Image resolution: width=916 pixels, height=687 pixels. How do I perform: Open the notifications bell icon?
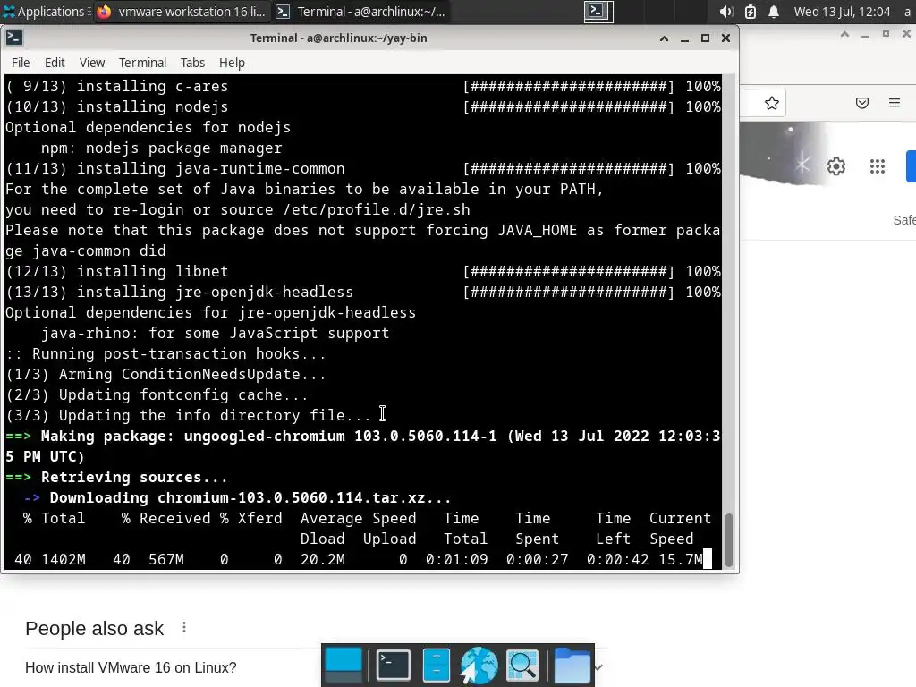pos(774,12)
